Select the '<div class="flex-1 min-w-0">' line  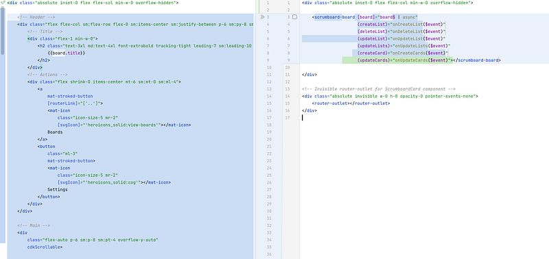62,39
